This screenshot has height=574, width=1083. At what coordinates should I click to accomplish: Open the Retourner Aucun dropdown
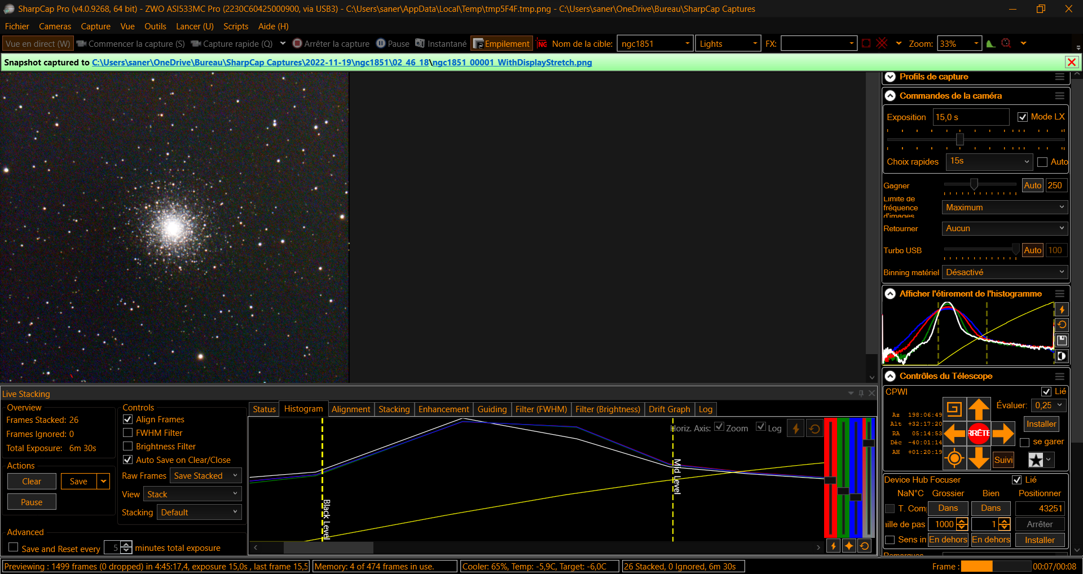click(x=1005, y=228)
